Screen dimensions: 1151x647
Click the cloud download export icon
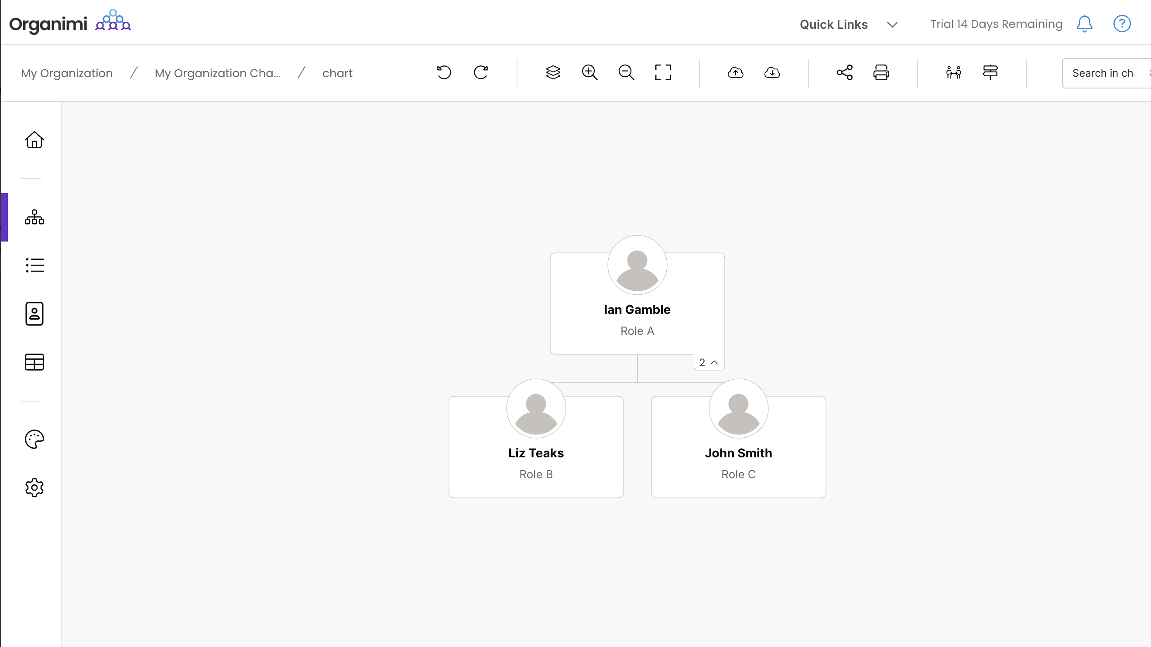(x=772, y=72)
